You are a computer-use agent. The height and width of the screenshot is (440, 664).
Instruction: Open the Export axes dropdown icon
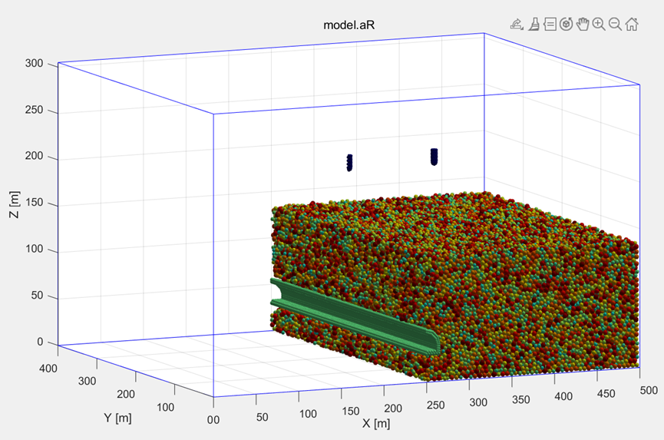[x=517, y=24]
